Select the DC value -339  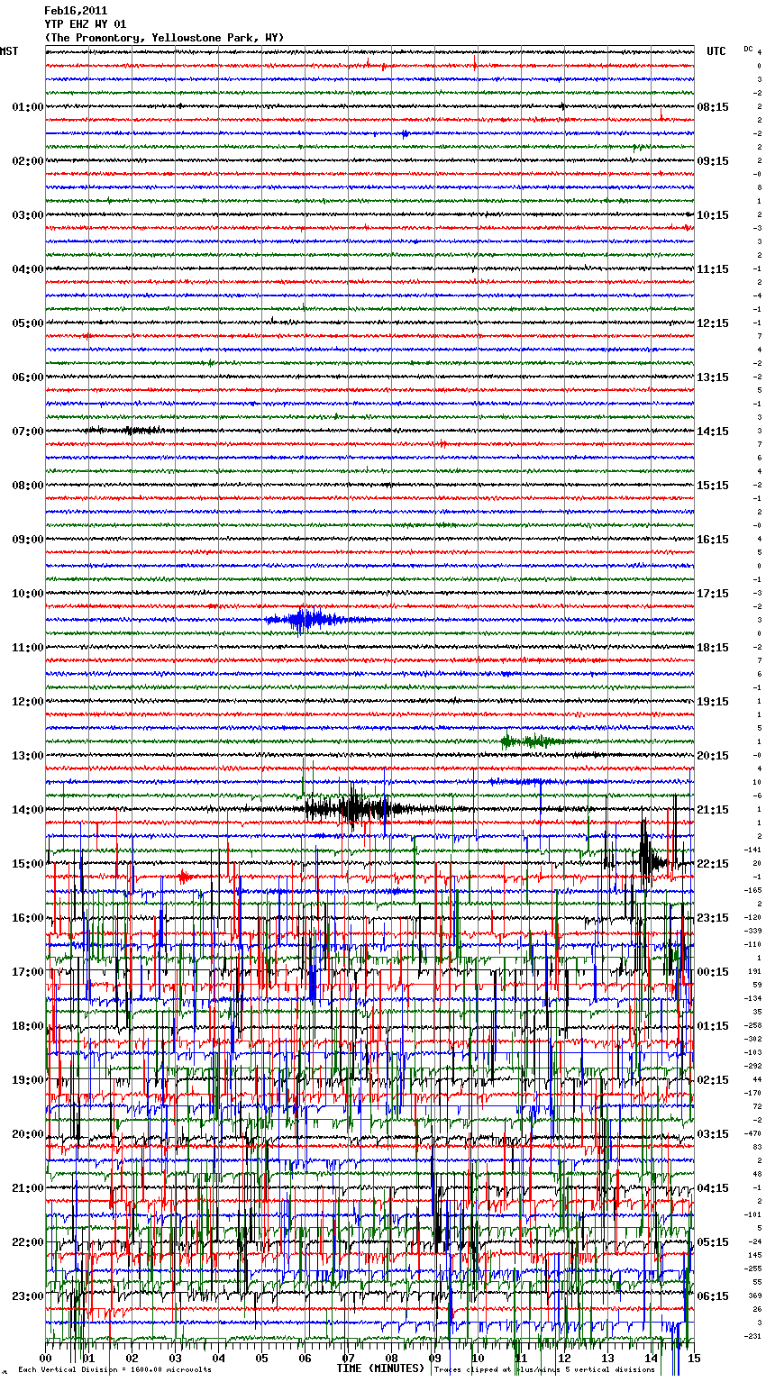click(752, 931)
